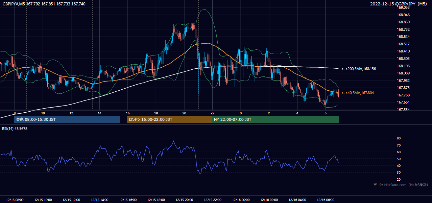
Task: Click the 12/15 10:00 time label
Action: click(x=43, y=200)
